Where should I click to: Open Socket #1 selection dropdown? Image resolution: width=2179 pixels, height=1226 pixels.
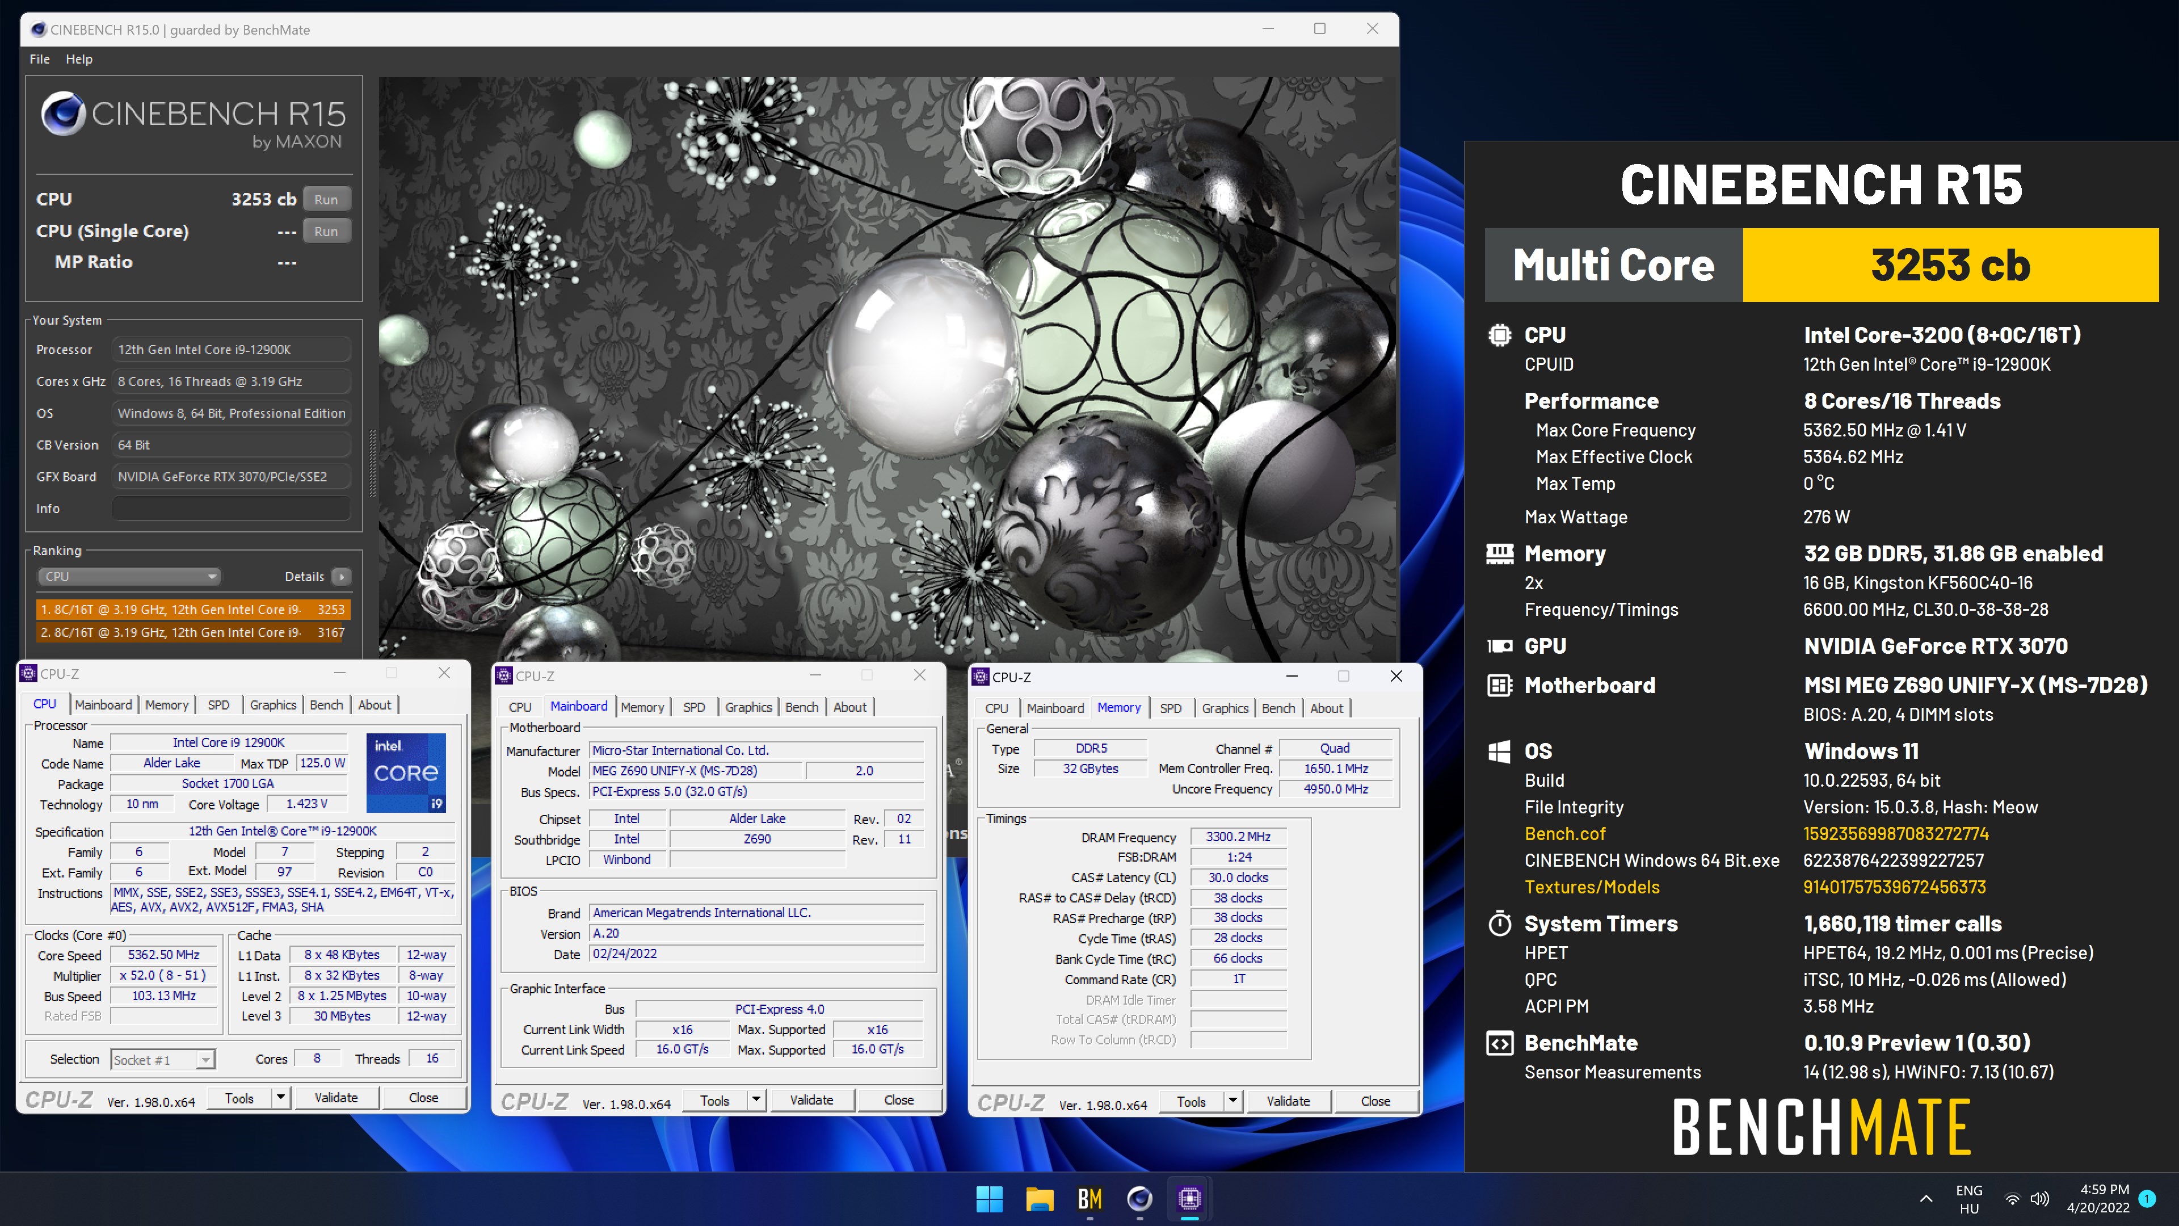click(162, 1059)
